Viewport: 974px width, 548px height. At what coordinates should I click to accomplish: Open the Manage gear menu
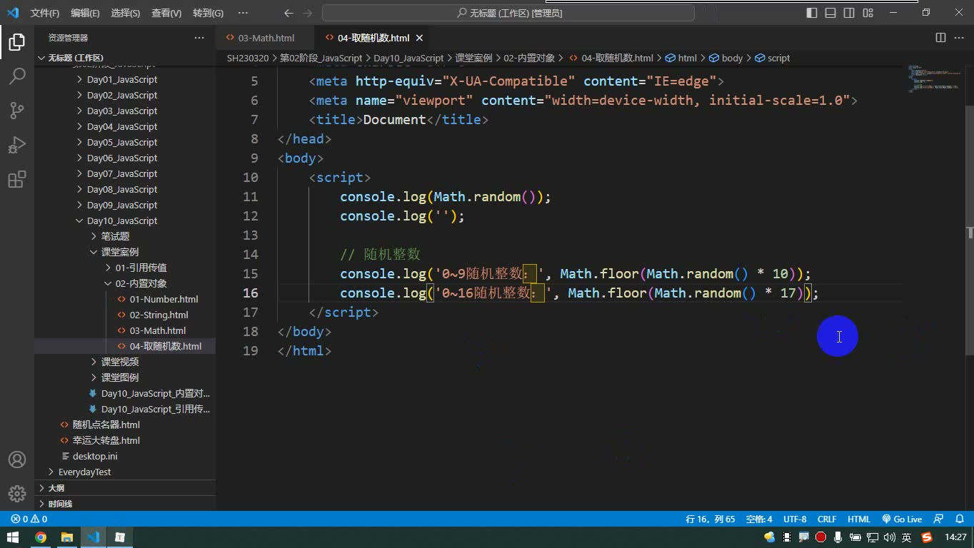coord(17,494)
